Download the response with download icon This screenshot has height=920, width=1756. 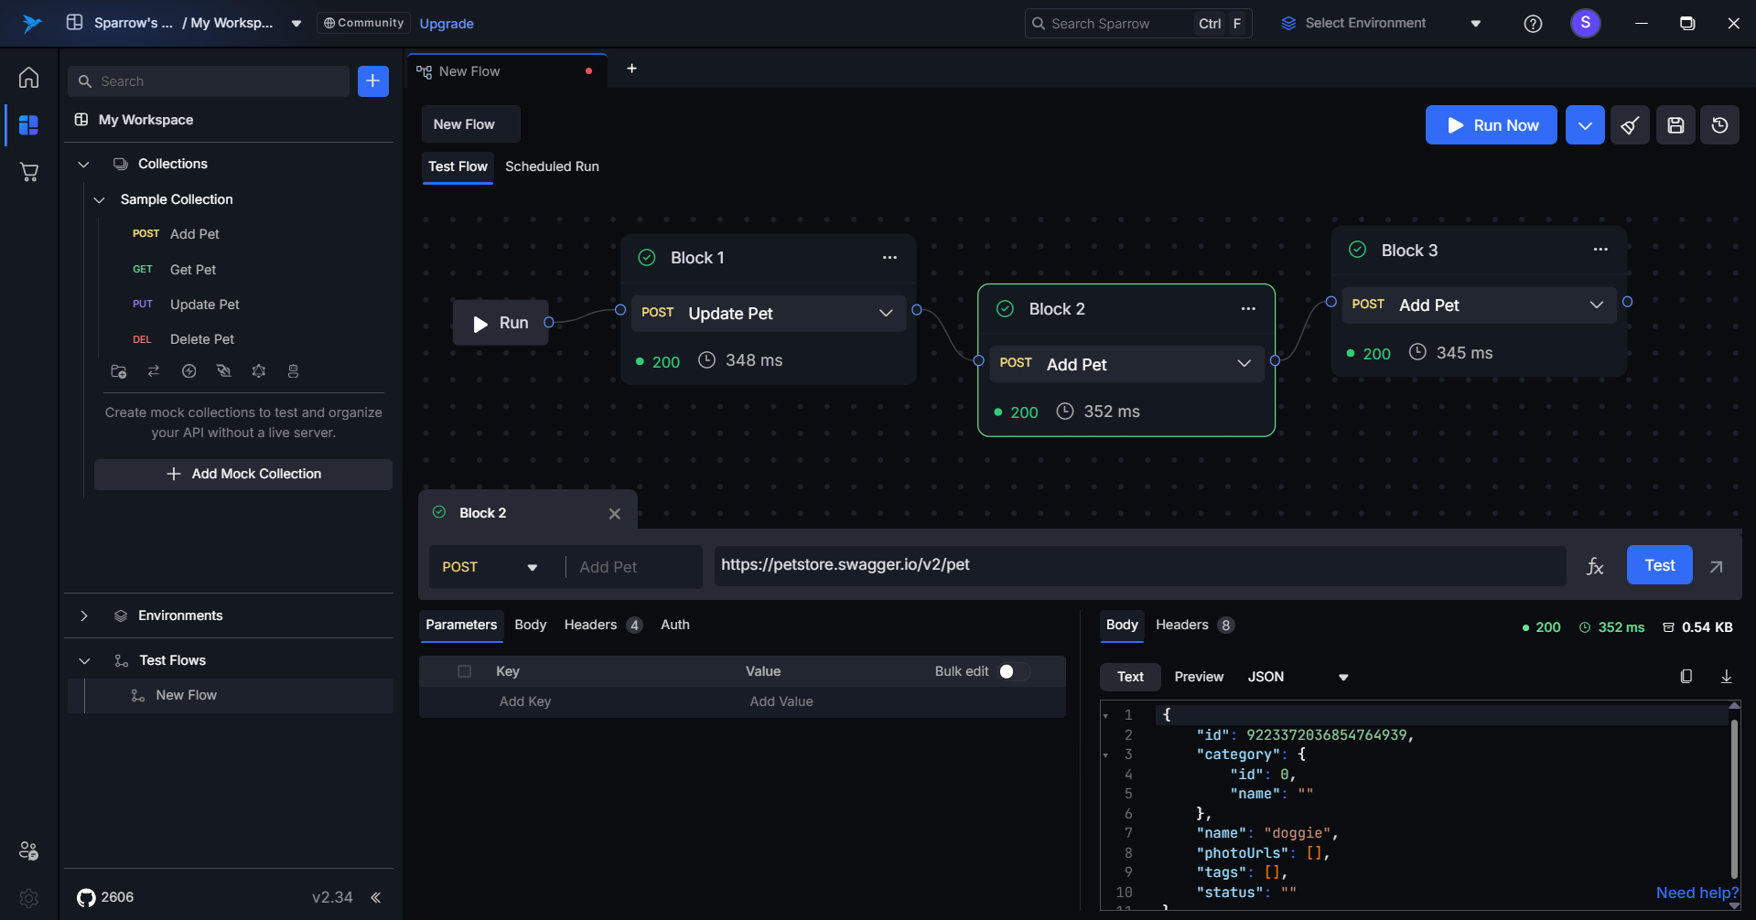pyautogui.click(x=1726, y=677)
